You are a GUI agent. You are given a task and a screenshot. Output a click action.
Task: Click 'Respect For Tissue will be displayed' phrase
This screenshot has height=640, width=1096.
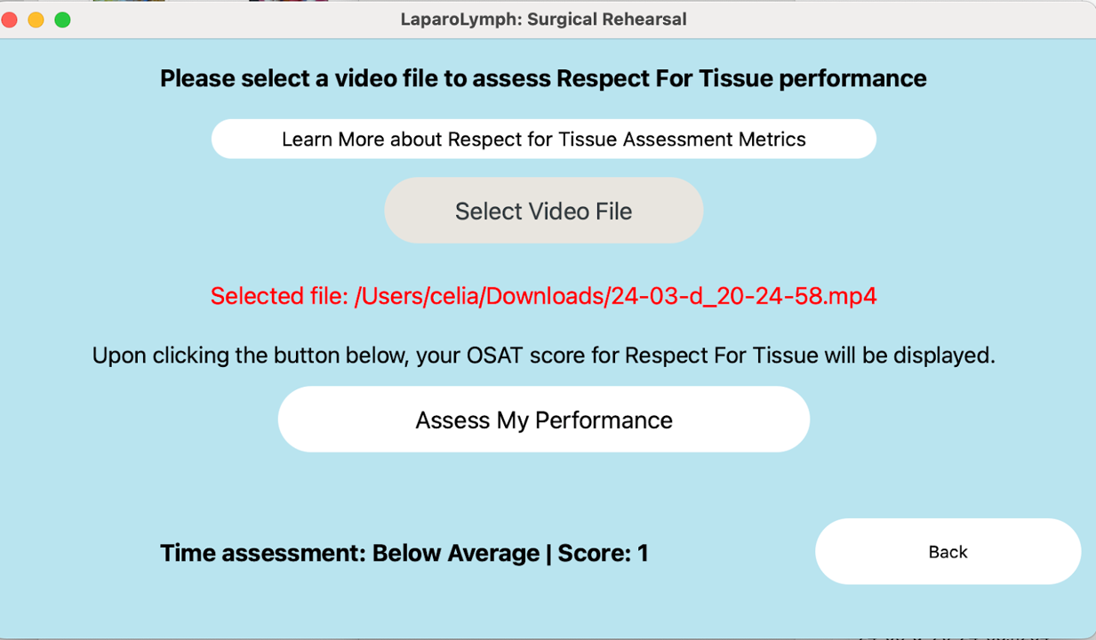point(810,356)
